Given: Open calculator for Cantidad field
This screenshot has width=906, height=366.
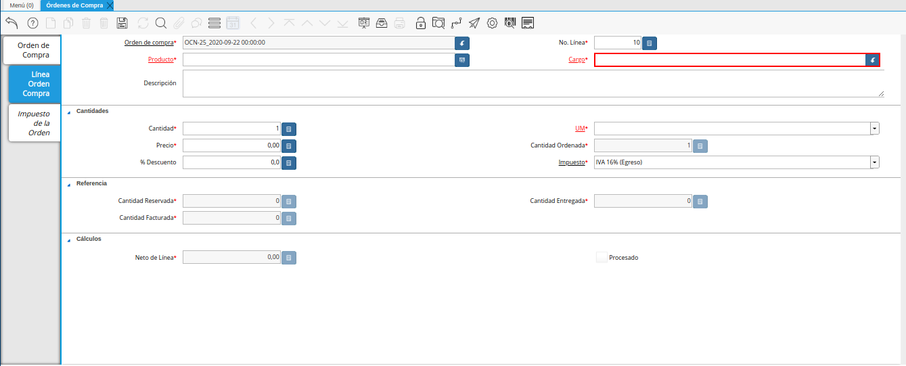Looking at the screenshot, I should coord(289,129).
